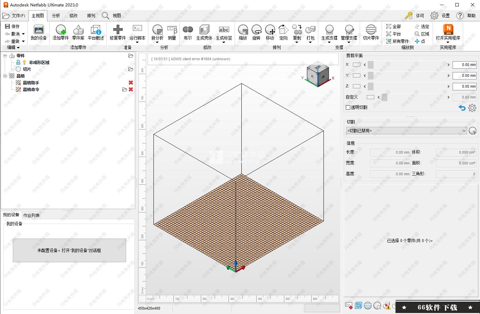The width and height of the screenshot is (480, 314).
Task: Open 帮助 help
Action: [466, 16]
